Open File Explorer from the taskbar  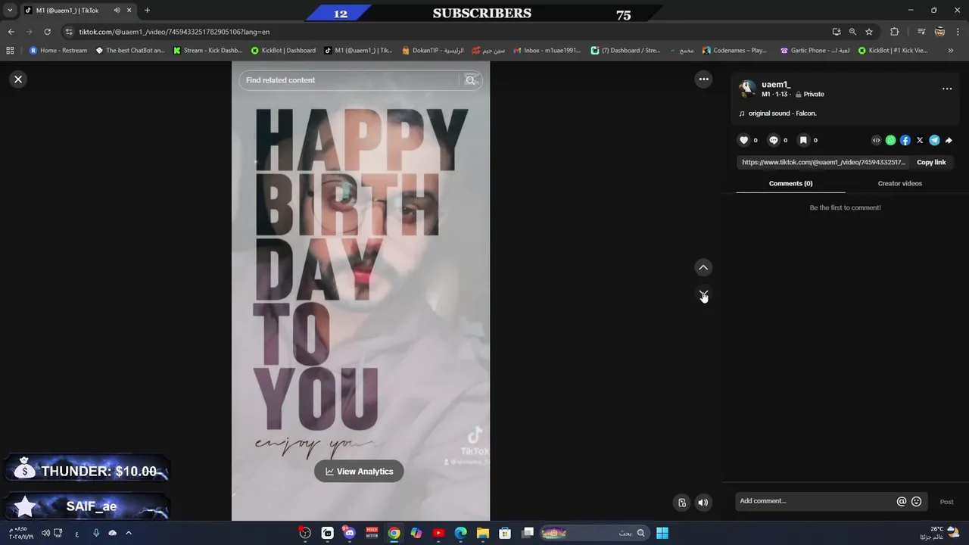[x=483, y=533]
